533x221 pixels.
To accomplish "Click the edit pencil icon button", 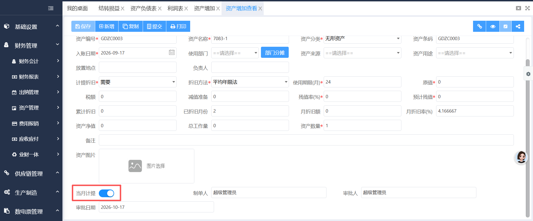I will click(506, 26).
